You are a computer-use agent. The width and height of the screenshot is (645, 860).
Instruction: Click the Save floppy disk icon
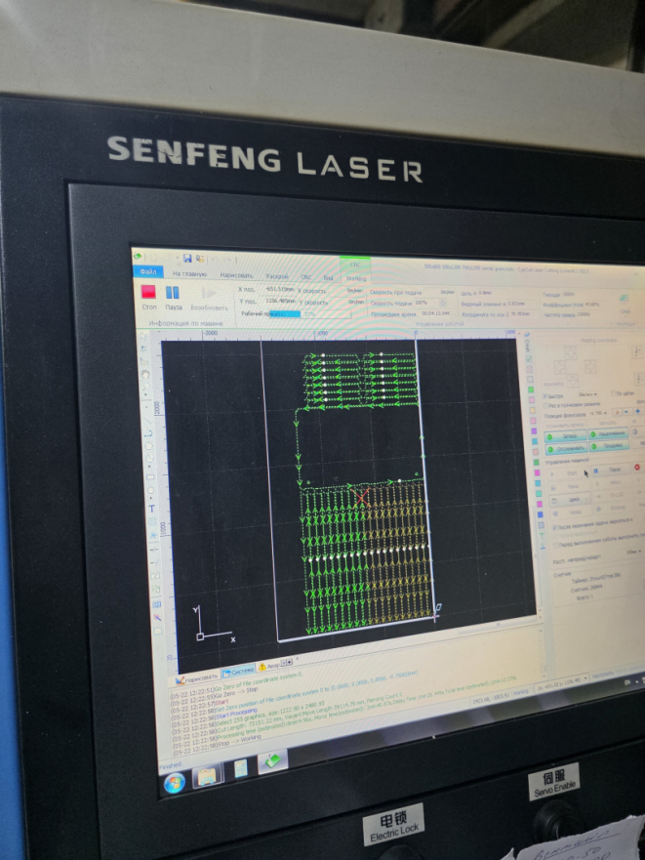click(x=185, y=258)
